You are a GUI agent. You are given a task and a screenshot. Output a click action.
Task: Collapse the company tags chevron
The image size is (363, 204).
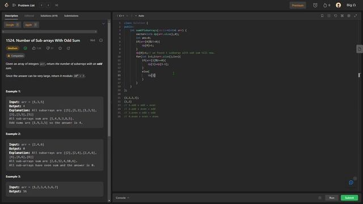[103, 24]
